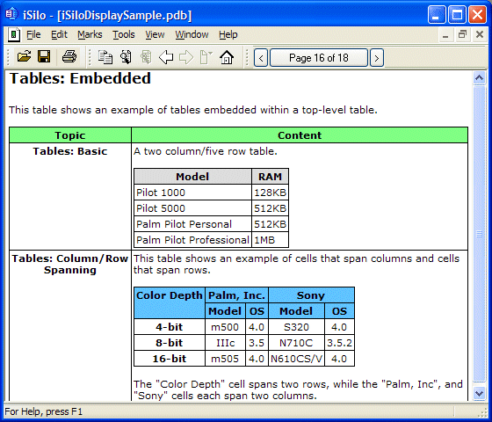Click the Save floppy disk icon
492x422 pixels.
coord(44,57)
